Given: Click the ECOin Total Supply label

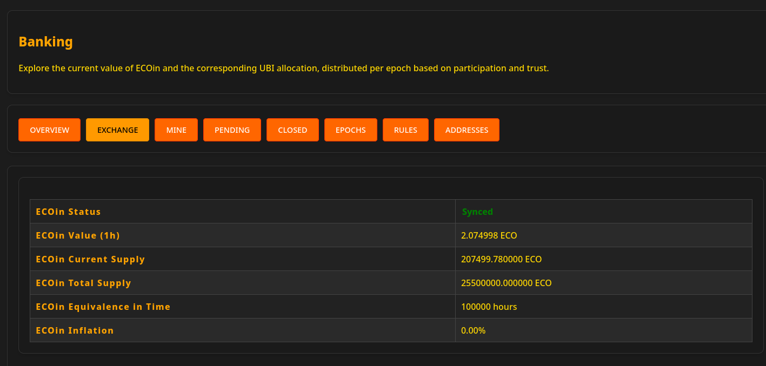Looking at the screenshot, I should point(83,283).
